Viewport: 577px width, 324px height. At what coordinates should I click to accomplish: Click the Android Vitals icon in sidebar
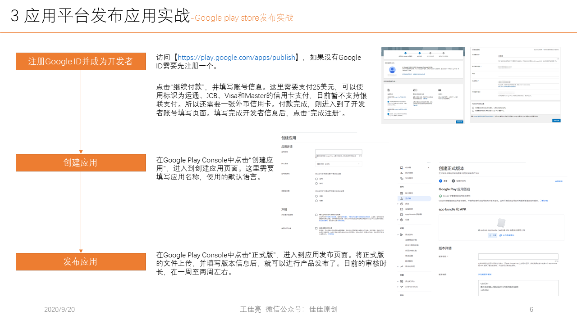[x=402, y=287]
